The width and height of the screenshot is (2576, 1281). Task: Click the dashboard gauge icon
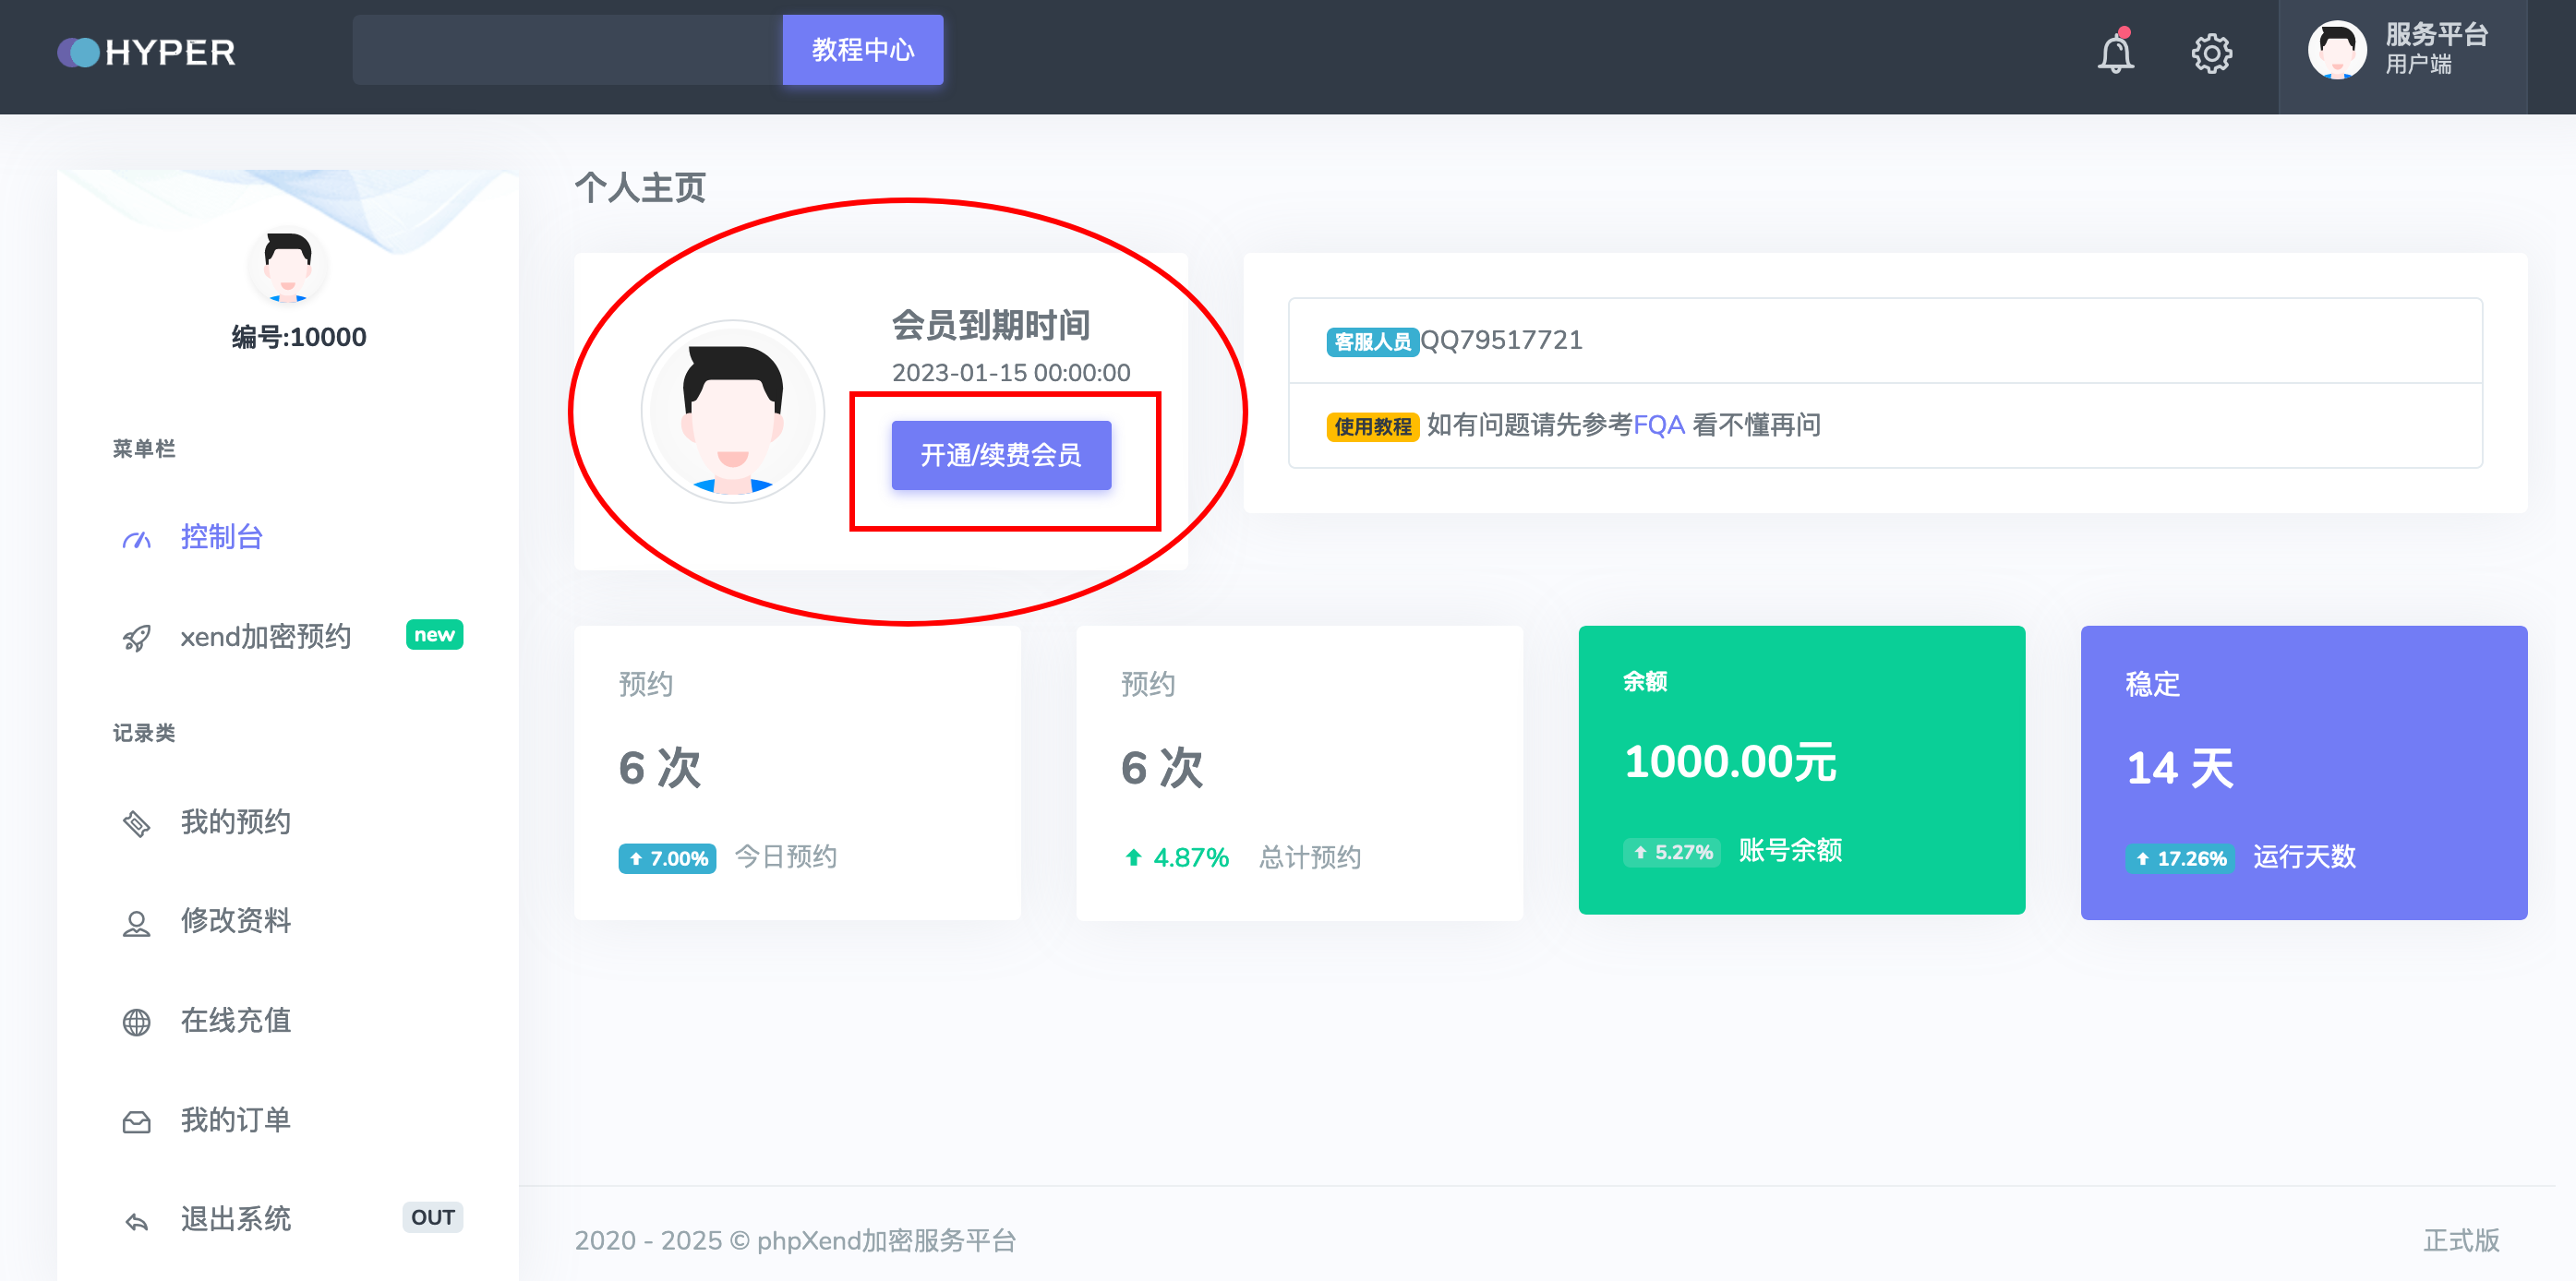(x=137, y=539)
